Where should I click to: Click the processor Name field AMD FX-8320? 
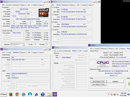click(x=24, y=9)
